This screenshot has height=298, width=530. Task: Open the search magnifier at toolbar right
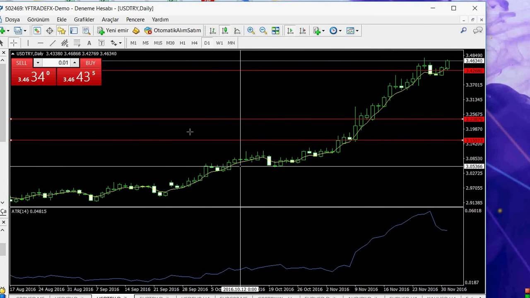pyautogui.click(x=464, y=30)
